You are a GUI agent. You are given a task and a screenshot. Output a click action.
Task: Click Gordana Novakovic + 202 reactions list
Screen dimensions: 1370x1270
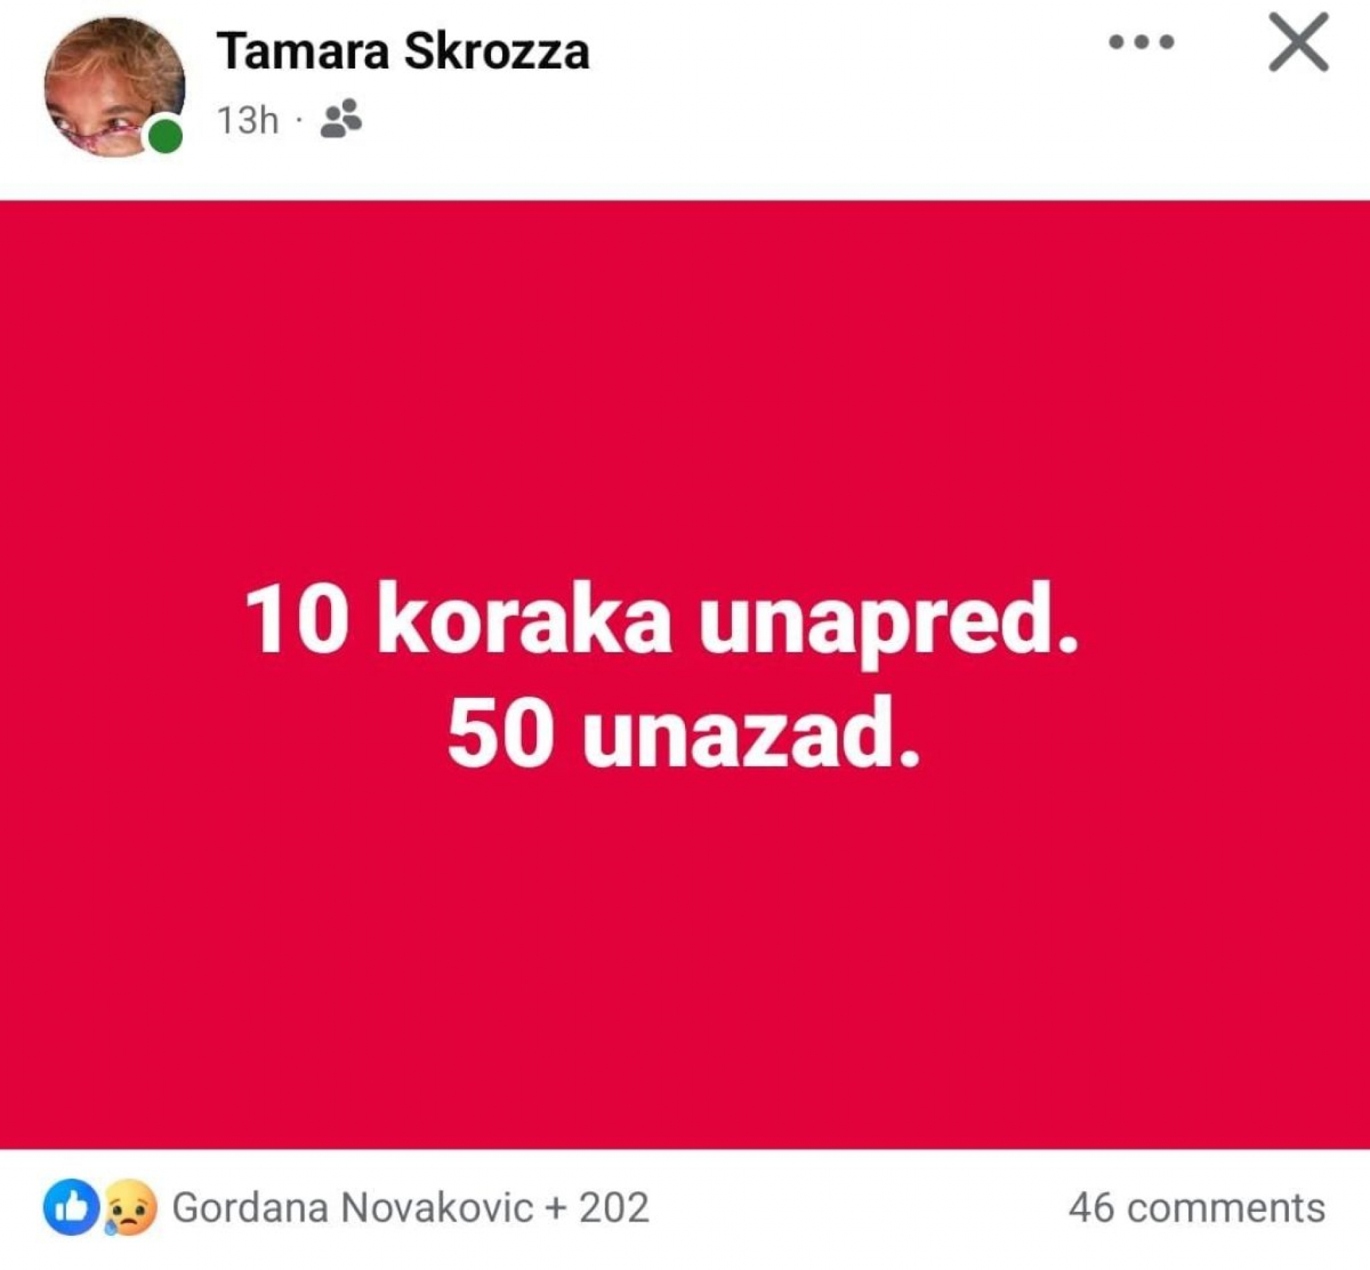(x=409, y=1207)
